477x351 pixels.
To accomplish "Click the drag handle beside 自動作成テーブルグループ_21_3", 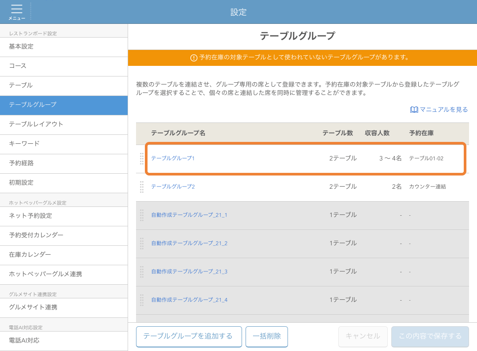I will pyautogui.click(x=142, y=272).
